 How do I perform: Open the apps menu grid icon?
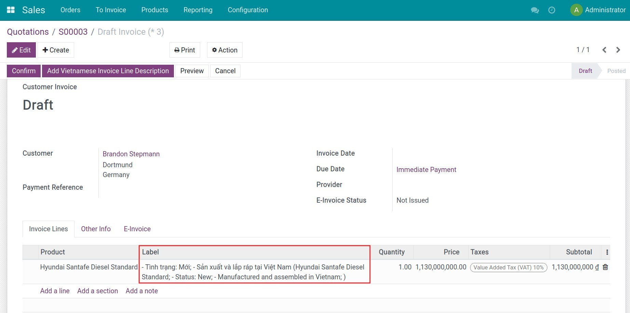pos(11,9)
